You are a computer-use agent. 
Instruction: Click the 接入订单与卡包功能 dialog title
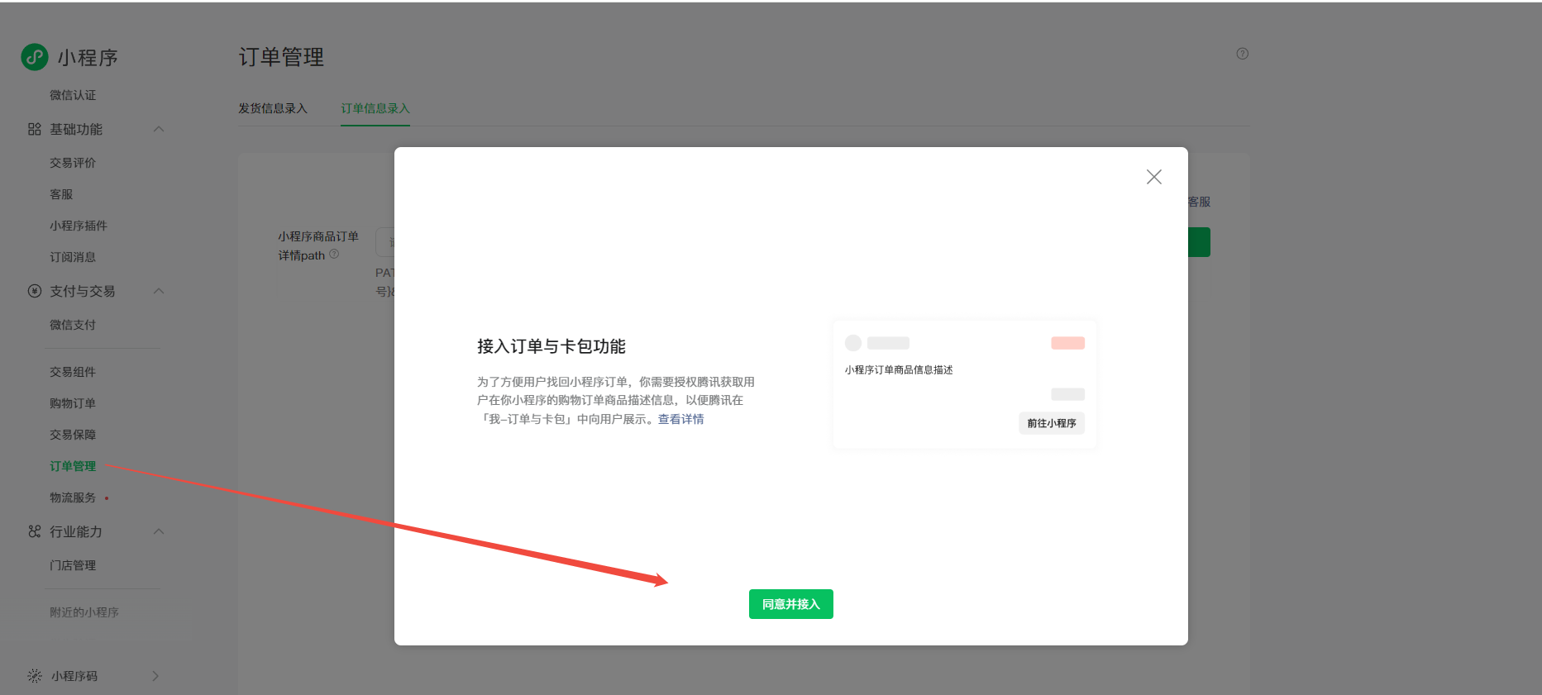coord(551,346)
